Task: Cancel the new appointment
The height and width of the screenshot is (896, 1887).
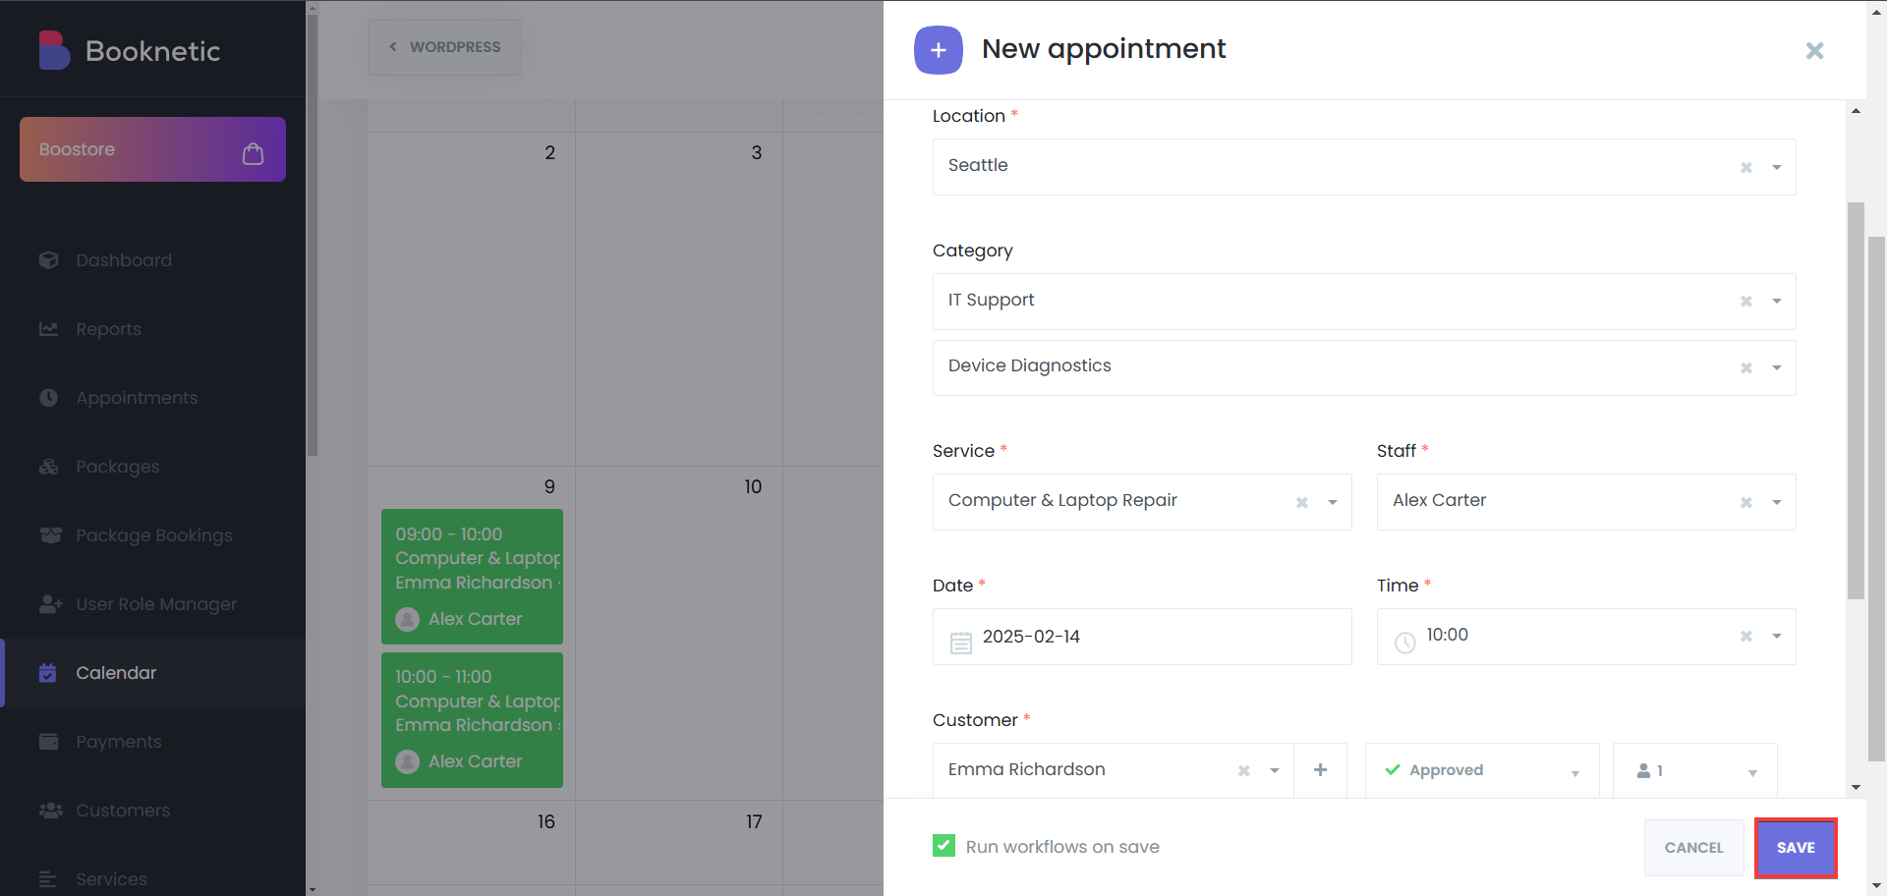Action: [1693, 848]
